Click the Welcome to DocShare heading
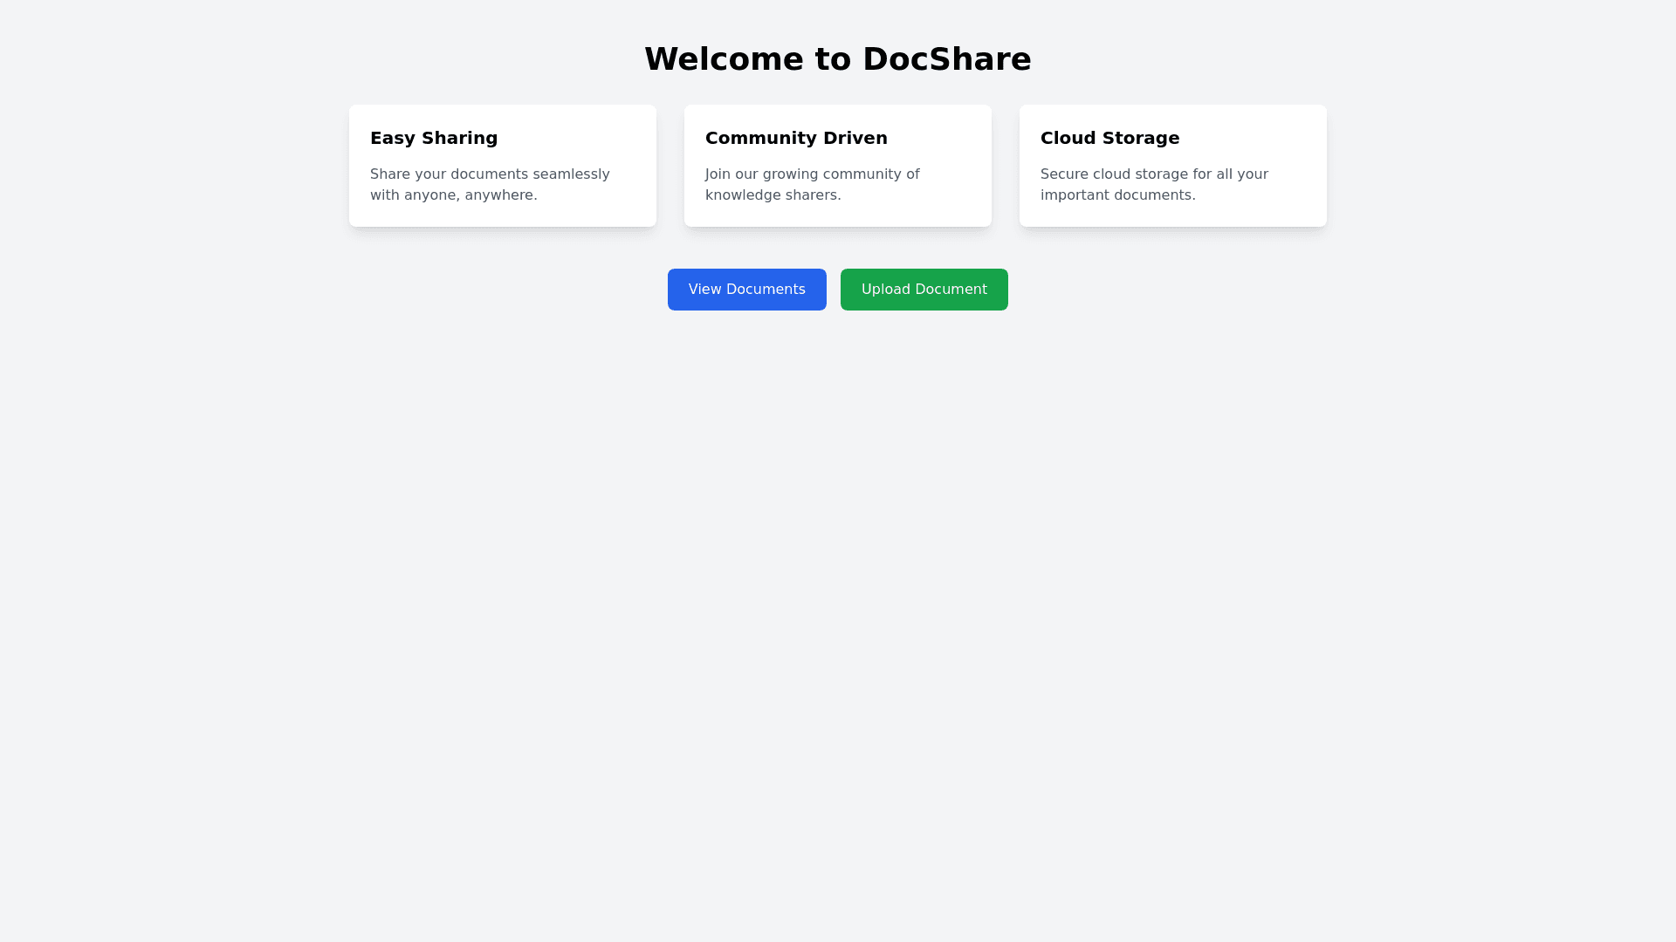 pyautogui.click(x=837, y=59)
